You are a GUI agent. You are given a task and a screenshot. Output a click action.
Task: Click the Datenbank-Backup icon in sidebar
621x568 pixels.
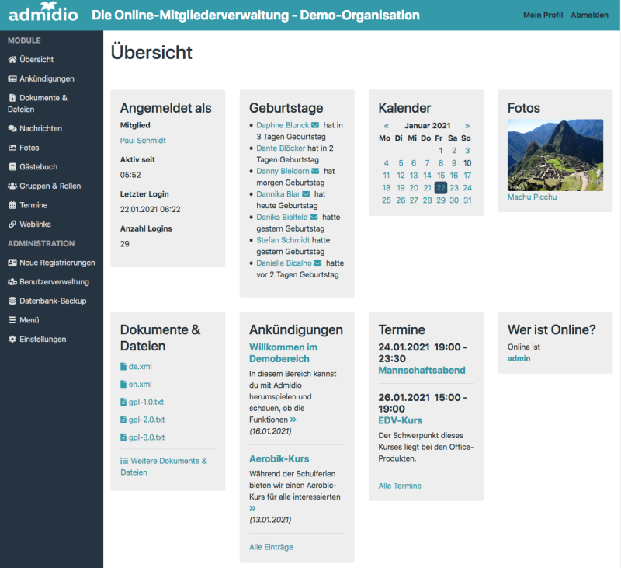click(x=11, y=301)
